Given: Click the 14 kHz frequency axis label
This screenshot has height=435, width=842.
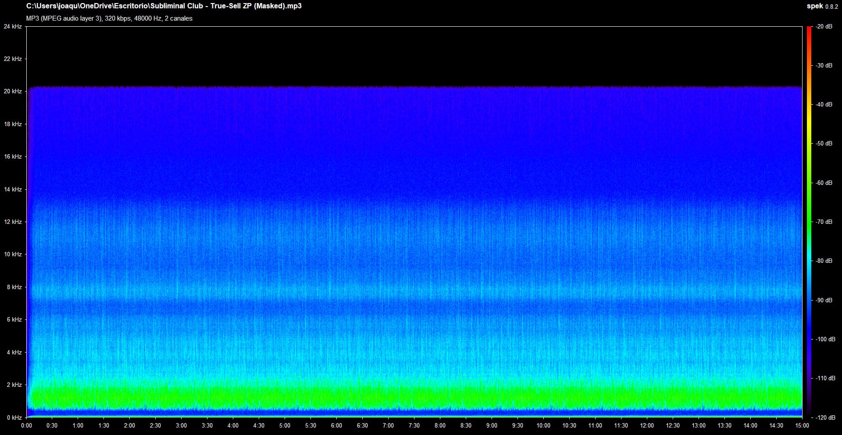Looking at the screenshot, I should pos(13,189).
